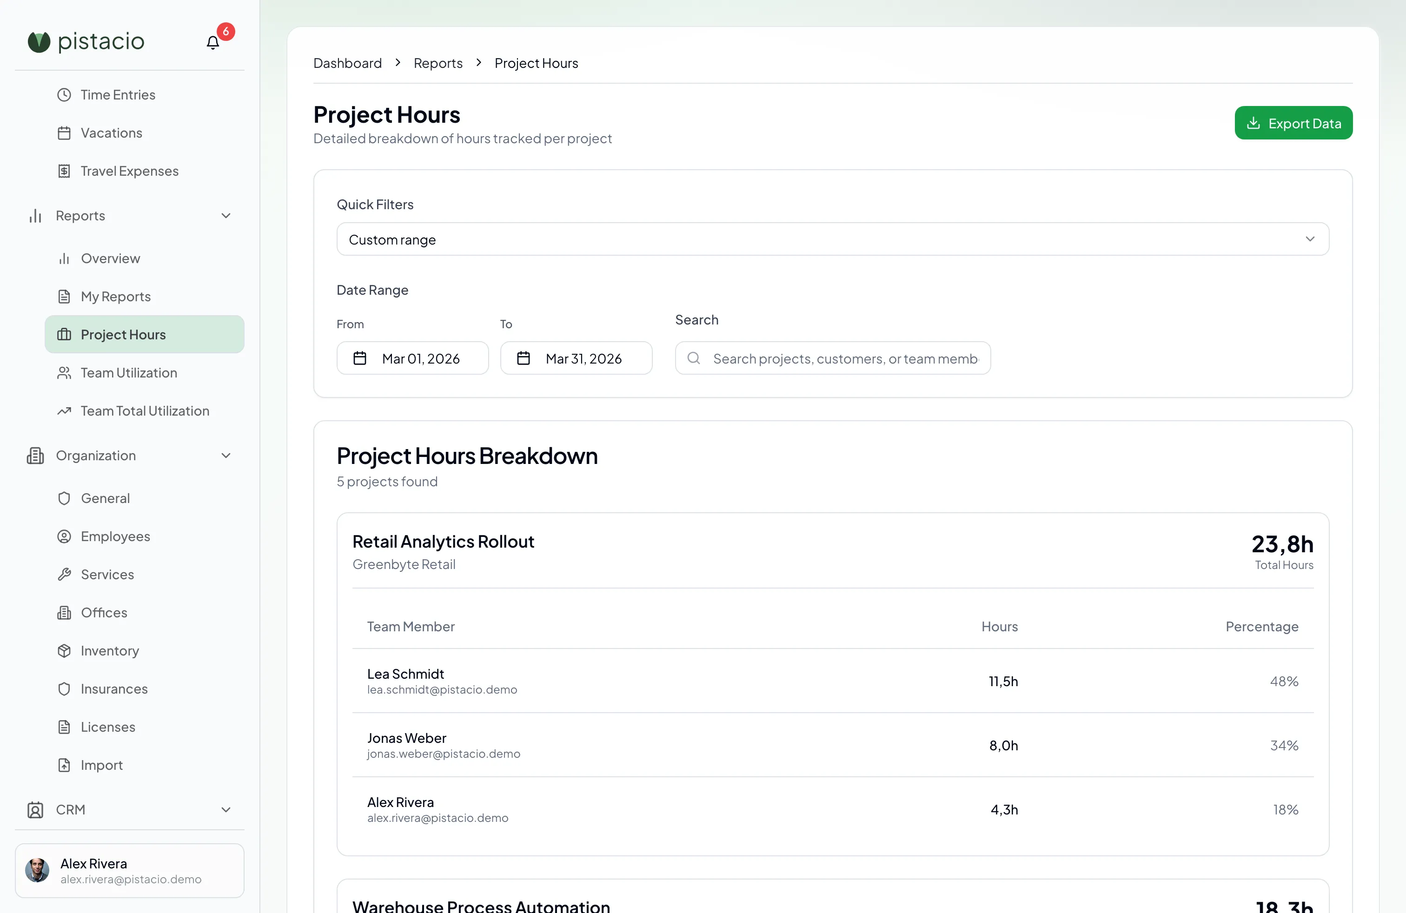This screenshot has height=913, width=1406.
Task: Focus the search projects input field
Action: 833,358
